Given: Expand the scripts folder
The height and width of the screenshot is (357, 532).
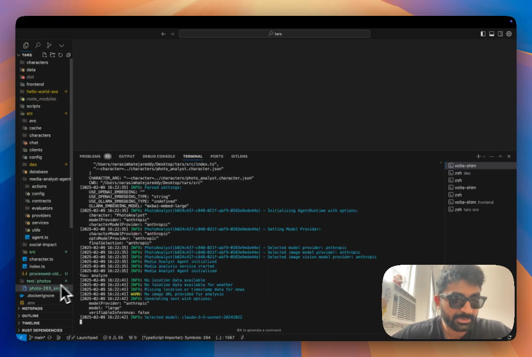Looking at the screenshot, I should 33,106.
